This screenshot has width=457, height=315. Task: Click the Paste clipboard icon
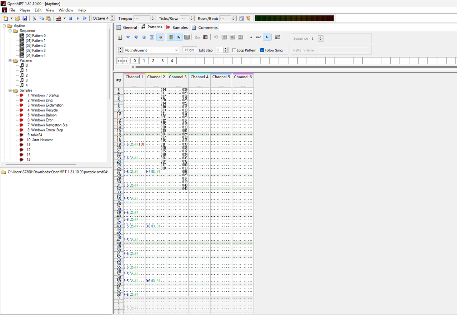point(49,18)
